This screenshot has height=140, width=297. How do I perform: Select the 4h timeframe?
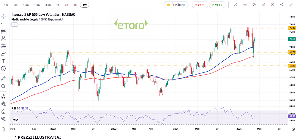(67, 5)
